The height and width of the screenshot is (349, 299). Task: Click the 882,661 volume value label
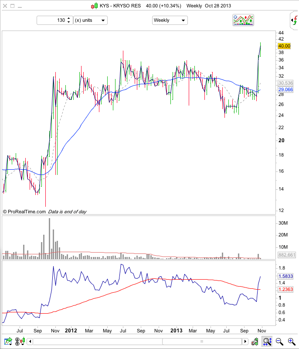point(287,255)
